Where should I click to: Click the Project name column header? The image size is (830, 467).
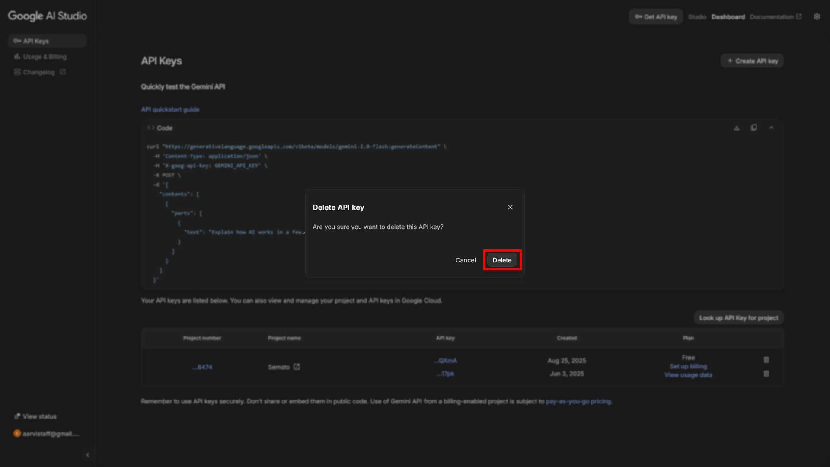coord(284,338)
